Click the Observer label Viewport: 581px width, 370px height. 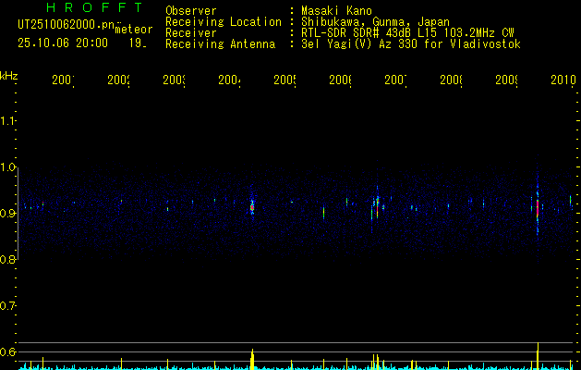point(191,11)
